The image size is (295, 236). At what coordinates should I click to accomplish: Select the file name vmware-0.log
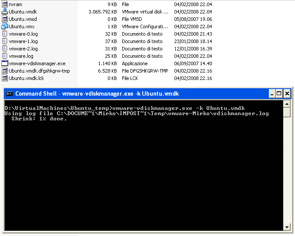(x=23, y=34)
